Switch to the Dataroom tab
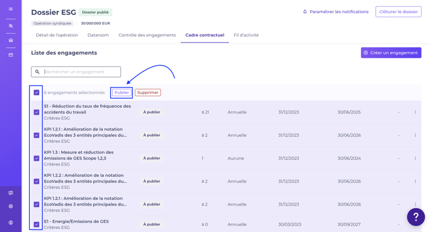The height and width of the screenshot is (232, 431). tap(98, 35)
